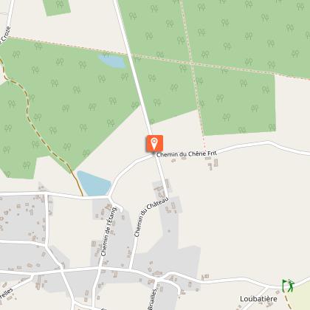Select the Chemin du Chêne Frit label
This screenshot has height=310, width=310.
187,154
